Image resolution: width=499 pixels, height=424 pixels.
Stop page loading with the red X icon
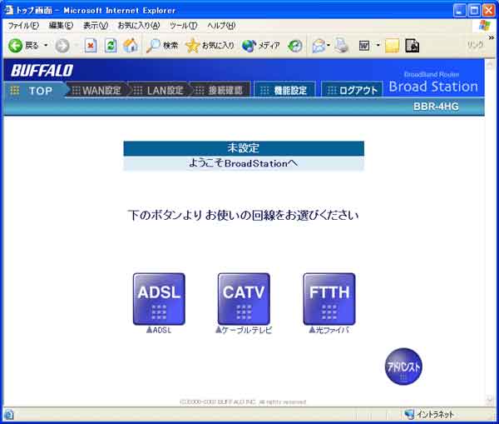tap(91, 46)
